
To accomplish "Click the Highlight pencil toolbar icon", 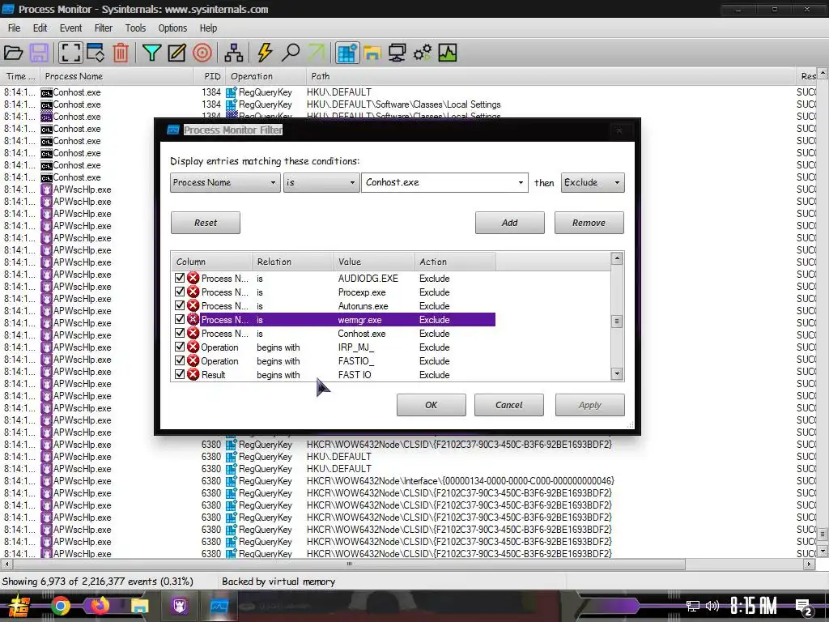I will (176, 53).
